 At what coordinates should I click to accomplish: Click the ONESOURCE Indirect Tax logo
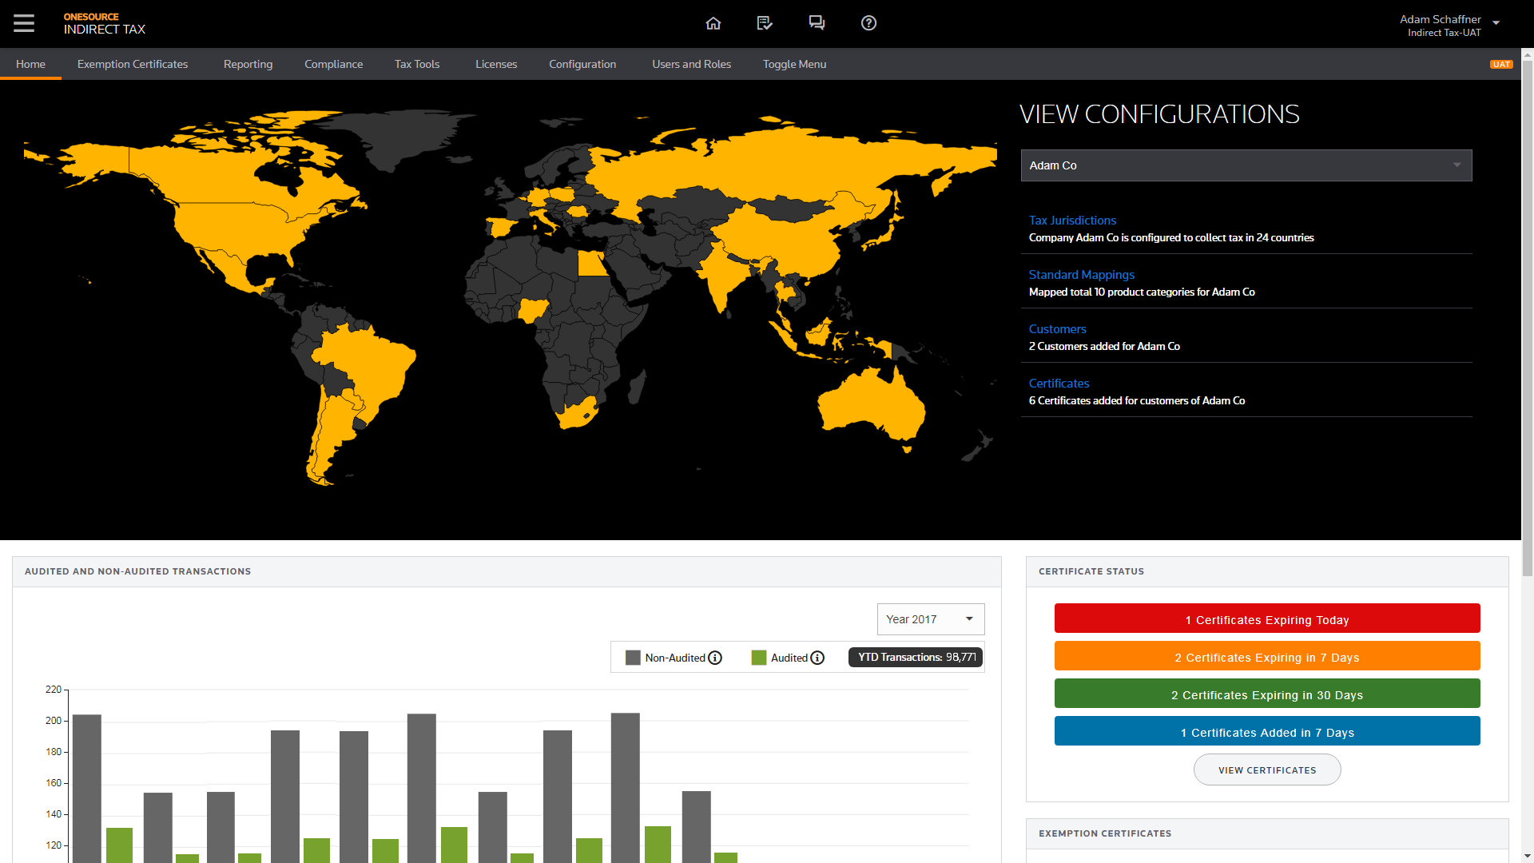pos(104,23)
